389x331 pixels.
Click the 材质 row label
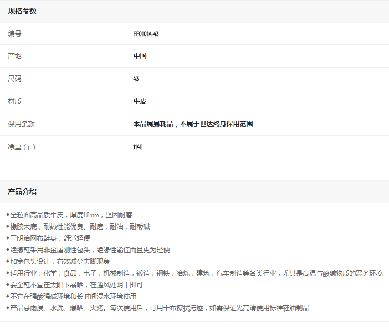pyautogui.click(x=14, y=101)
